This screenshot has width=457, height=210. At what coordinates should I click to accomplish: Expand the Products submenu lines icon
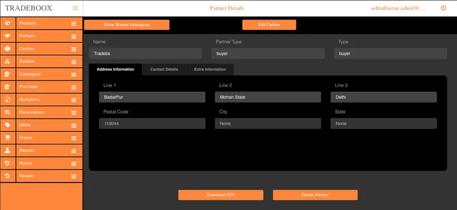[x=74, y=24]
